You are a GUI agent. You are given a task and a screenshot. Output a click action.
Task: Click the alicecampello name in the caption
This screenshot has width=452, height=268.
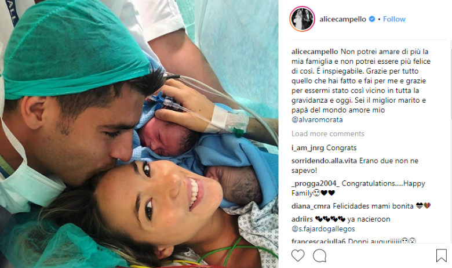pos(315,52)
